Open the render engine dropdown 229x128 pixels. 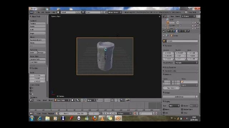[x=114, y=12]
